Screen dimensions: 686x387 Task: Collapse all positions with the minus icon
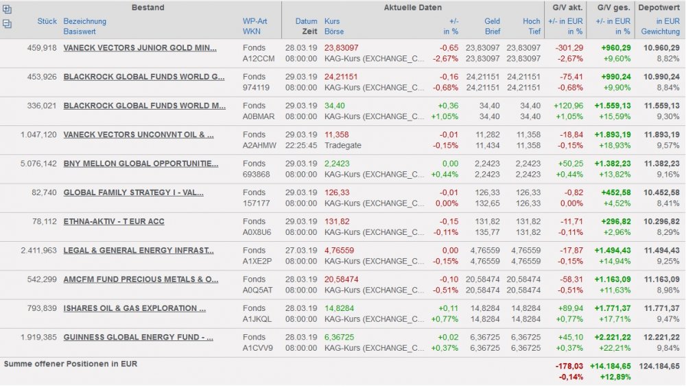(x=7, y=24)
